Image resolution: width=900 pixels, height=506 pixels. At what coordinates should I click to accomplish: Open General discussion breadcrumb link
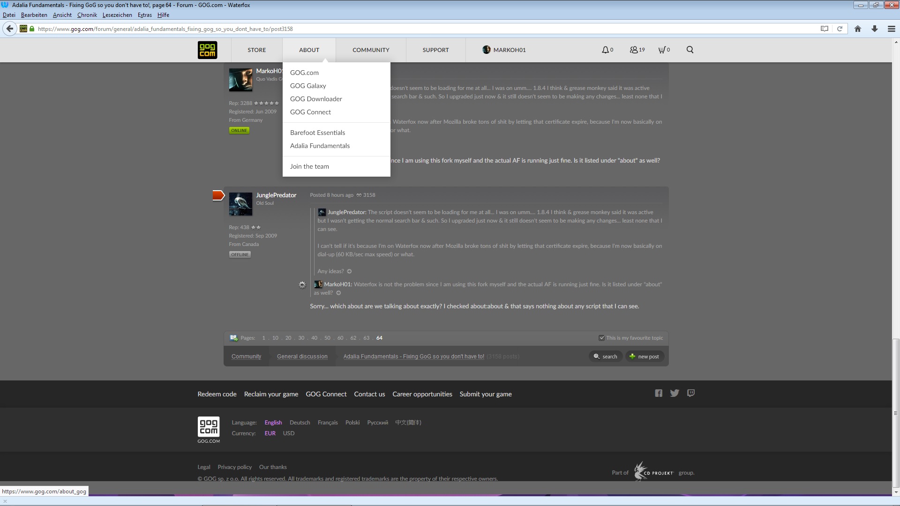coord(302,357)
